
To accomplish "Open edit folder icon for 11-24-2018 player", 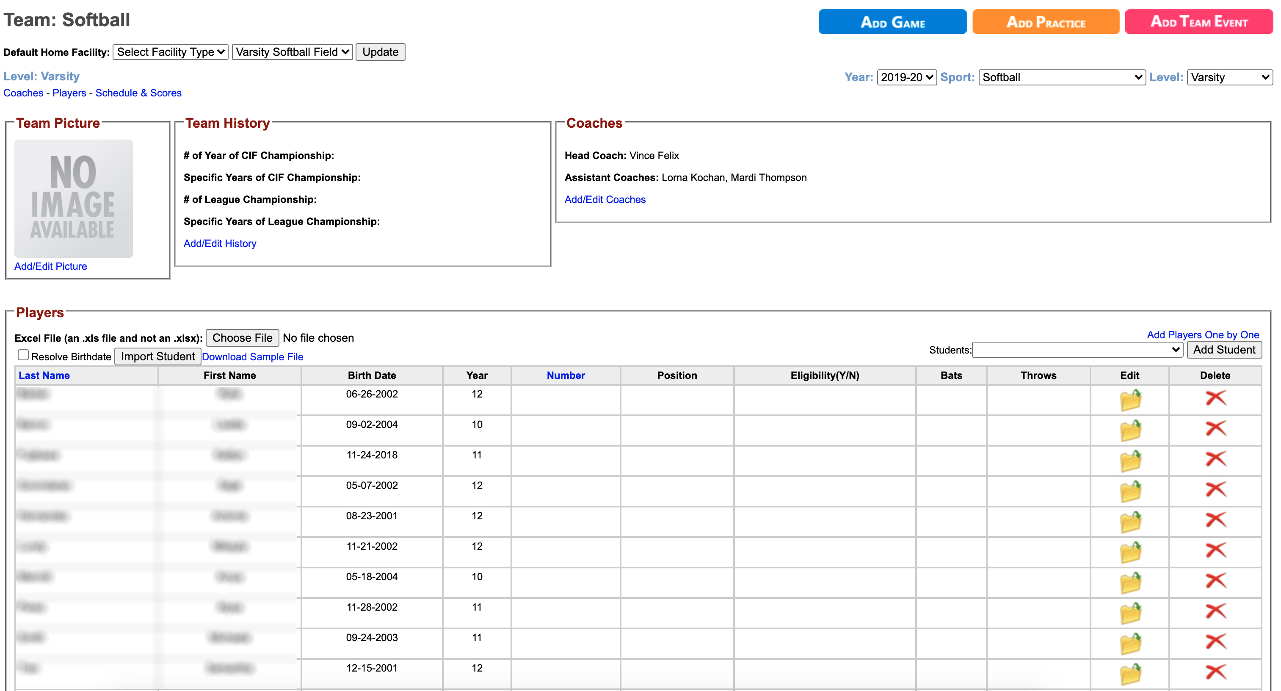I will click(1130, 461).
